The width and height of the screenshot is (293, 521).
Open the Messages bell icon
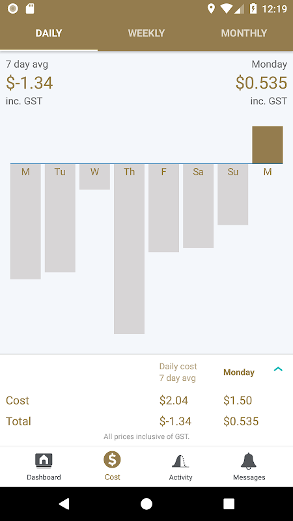coord(249,461)
